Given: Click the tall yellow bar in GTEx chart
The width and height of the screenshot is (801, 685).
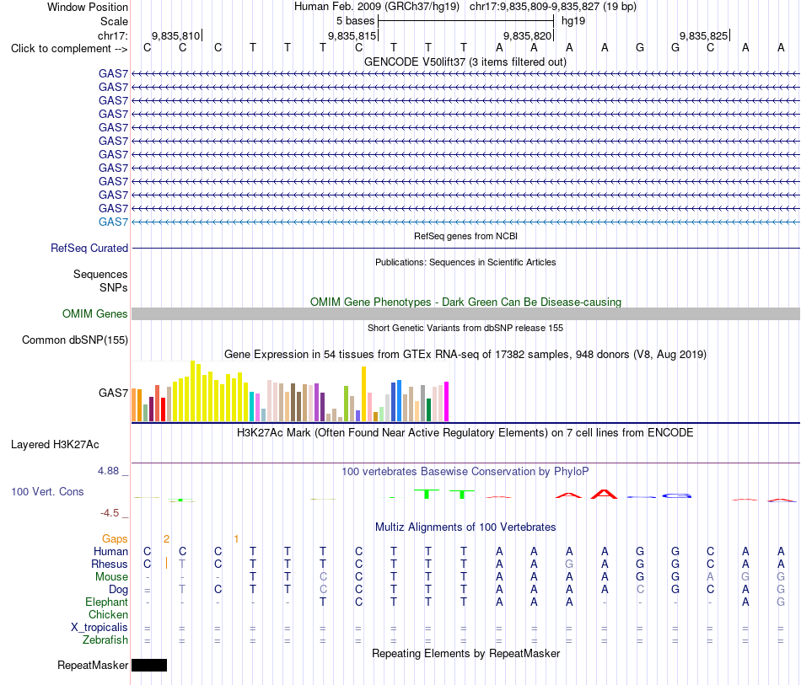Looking at the screenshot, I should tap(192, 391).
